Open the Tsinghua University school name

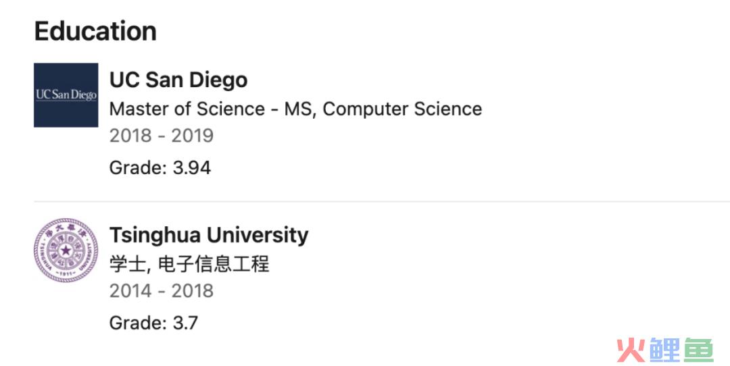click(209, 235)
